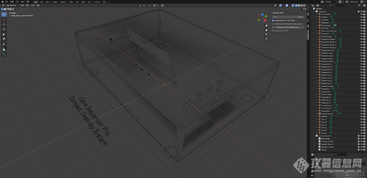Viewport: 367px width, 178px height.
Task: Uncheck the Collection exclude checkbox
Action: 359,11
